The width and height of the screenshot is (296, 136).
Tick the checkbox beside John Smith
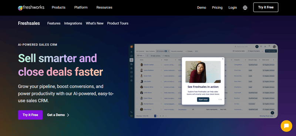click(137, 81)
